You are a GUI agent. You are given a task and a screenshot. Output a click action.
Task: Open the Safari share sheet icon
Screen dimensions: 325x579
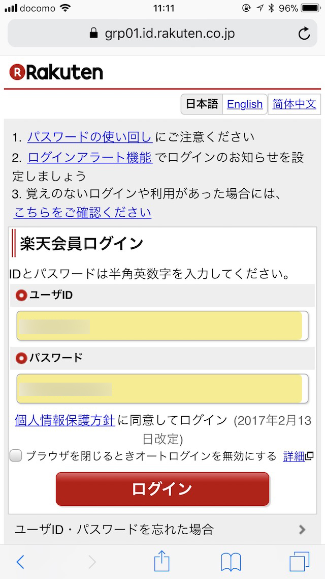coord(162,561)
